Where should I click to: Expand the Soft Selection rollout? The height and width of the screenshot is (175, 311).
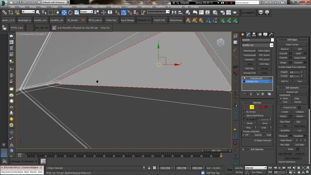pyautogui.click(x=257, y=149)
